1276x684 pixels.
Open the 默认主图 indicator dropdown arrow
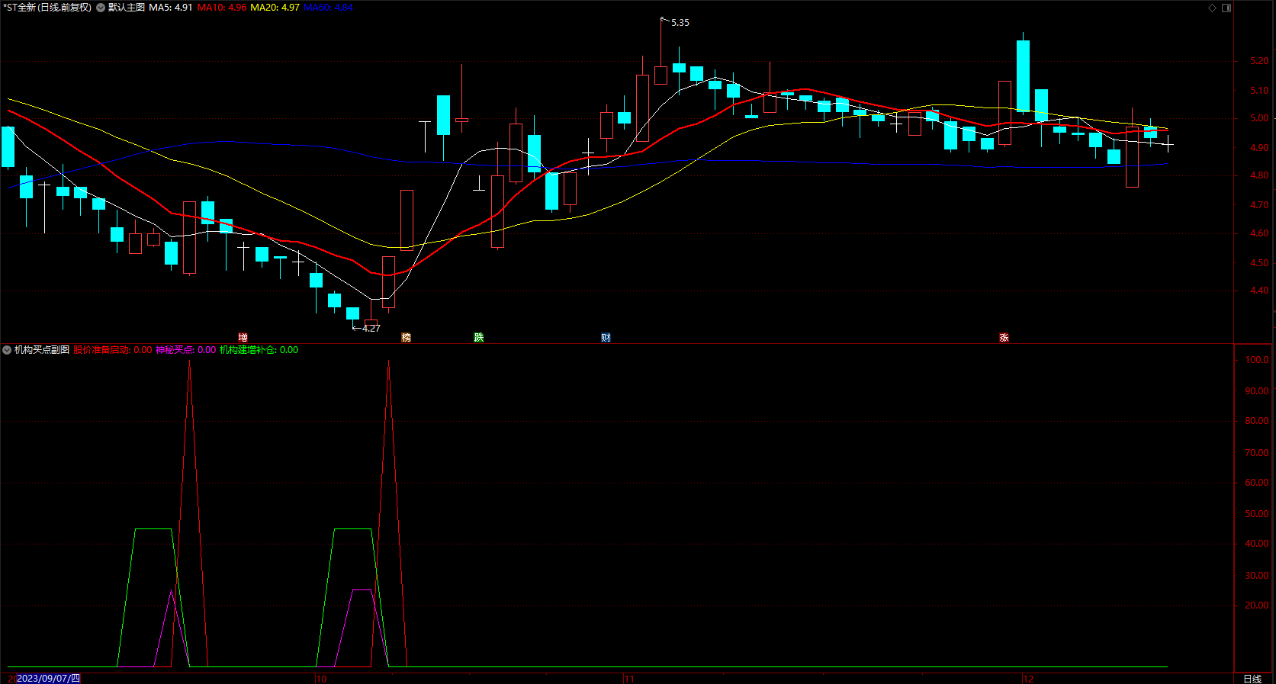point(101,8)
